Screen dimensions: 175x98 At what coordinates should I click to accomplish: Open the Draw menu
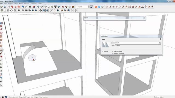(x=16, y=4)
